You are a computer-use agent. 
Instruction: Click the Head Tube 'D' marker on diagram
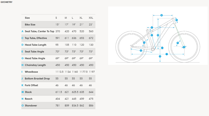[177, 20]
